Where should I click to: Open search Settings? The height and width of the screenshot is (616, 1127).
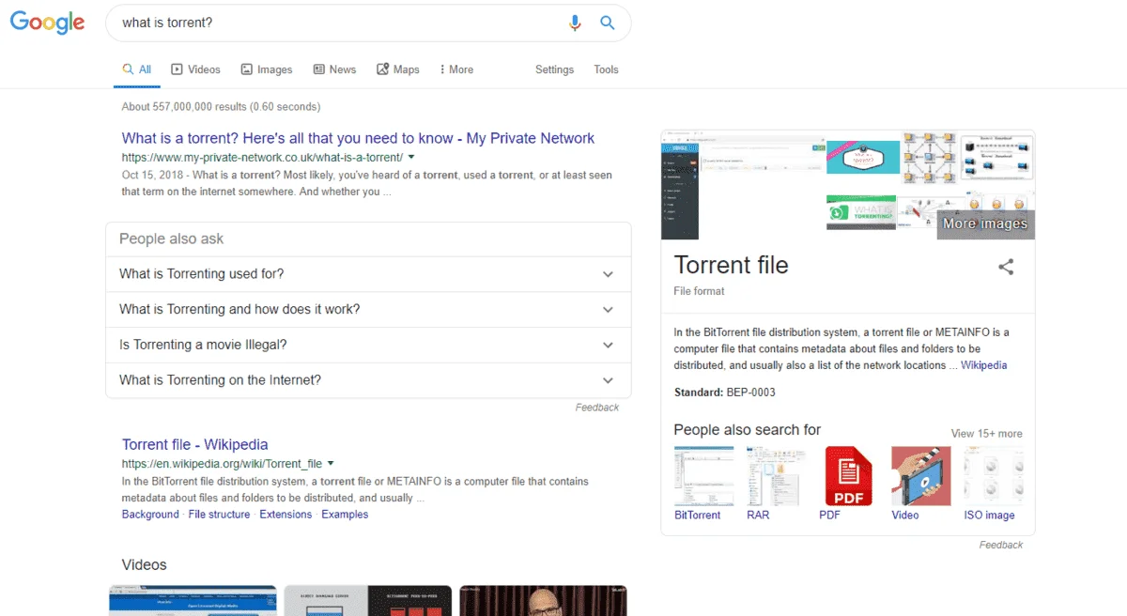point(554,69)
